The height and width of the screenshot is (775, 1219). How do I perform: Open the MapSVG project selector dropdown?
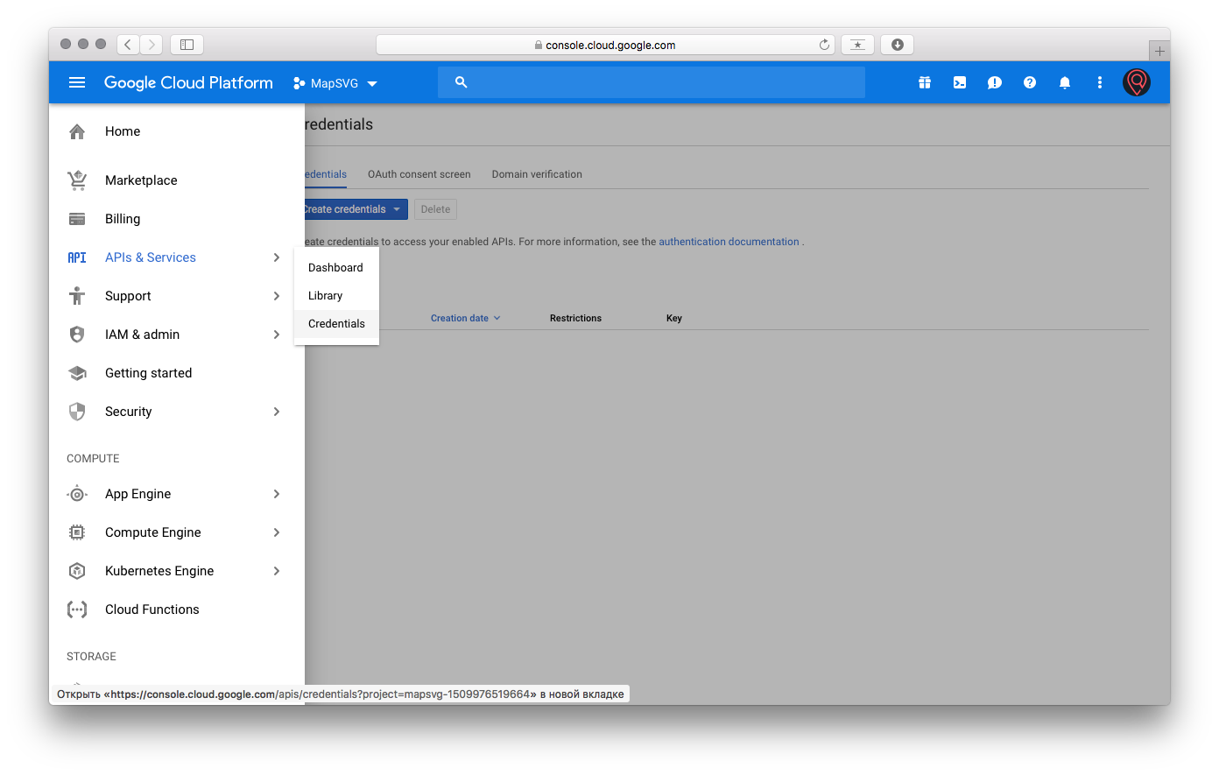(x=335, y=83)
